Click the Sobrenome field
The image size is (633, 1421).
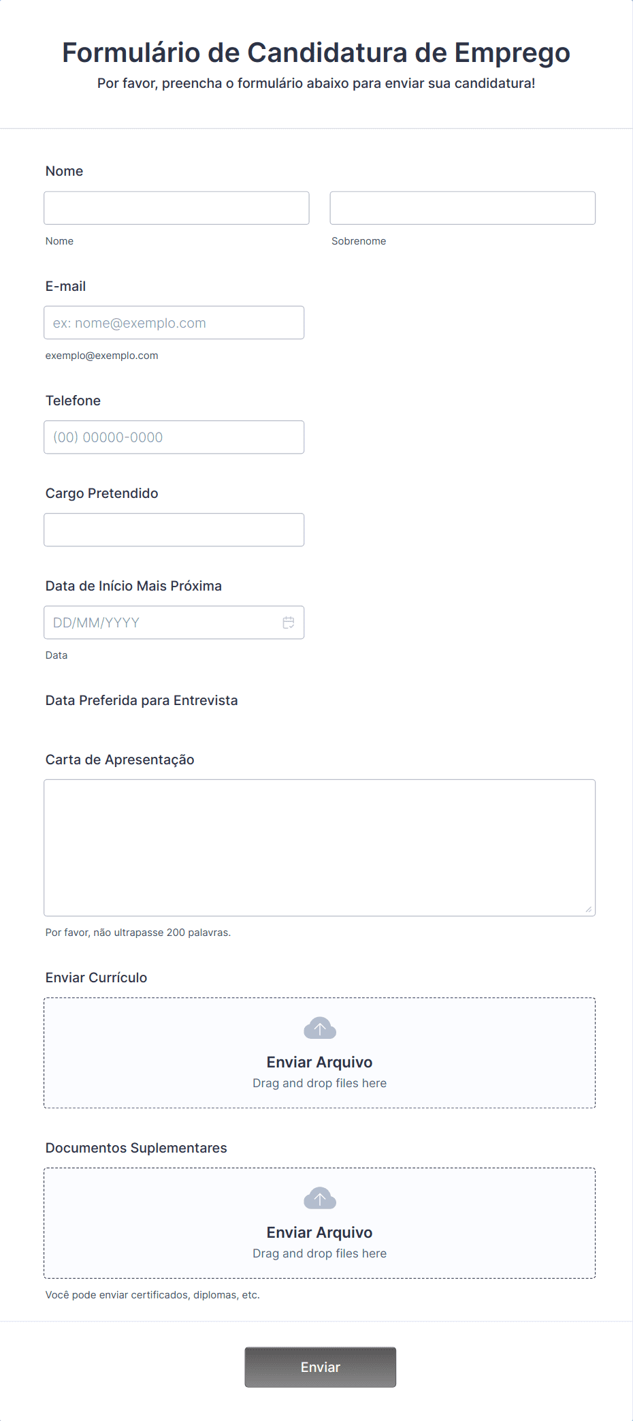pos(462,208)
